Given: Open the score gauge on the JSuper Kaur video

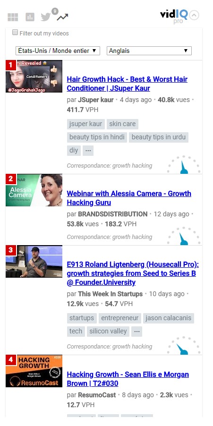Looking at the screenshot, I should (x=184, y=165).
